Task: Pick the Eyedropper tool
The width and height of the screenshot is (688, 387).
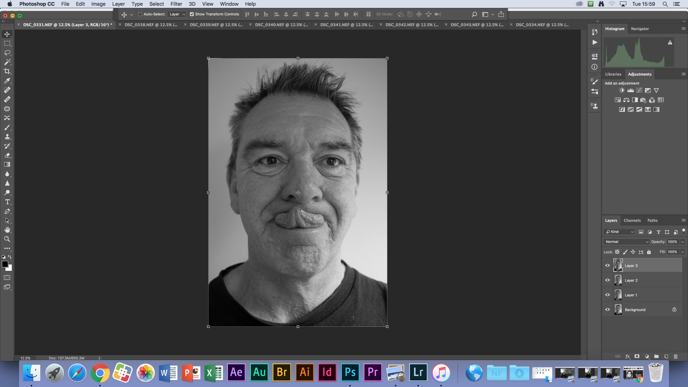Action: click(x=7, y=81)
